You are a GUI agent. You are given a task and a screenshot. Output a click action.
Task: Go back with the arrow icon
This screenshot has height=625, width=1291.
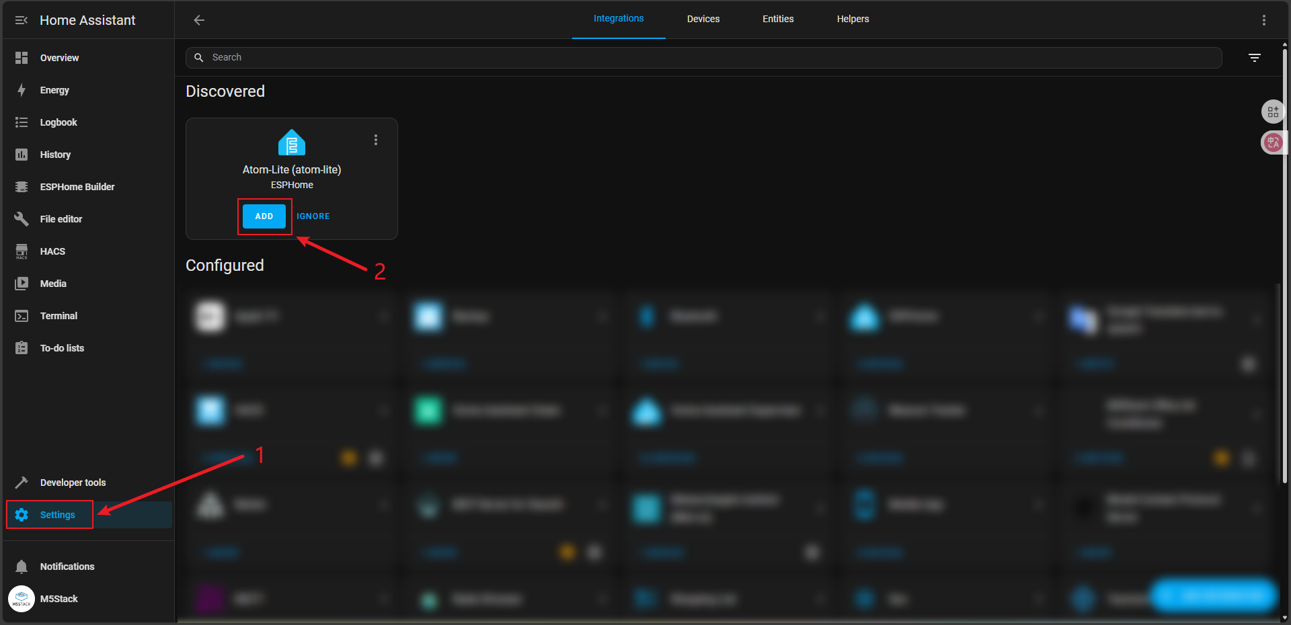199,20
